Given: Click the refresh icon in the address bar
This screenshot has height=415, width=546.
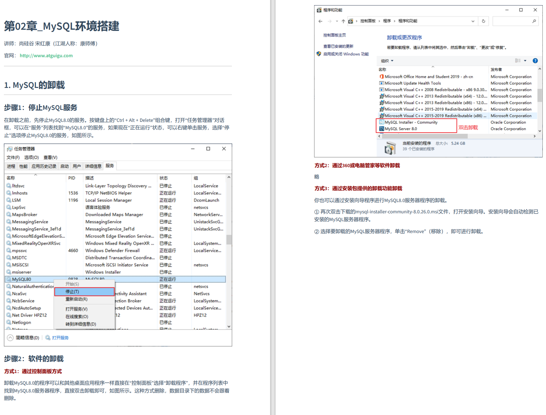Looking at the screenshot, I should (483, 21).
